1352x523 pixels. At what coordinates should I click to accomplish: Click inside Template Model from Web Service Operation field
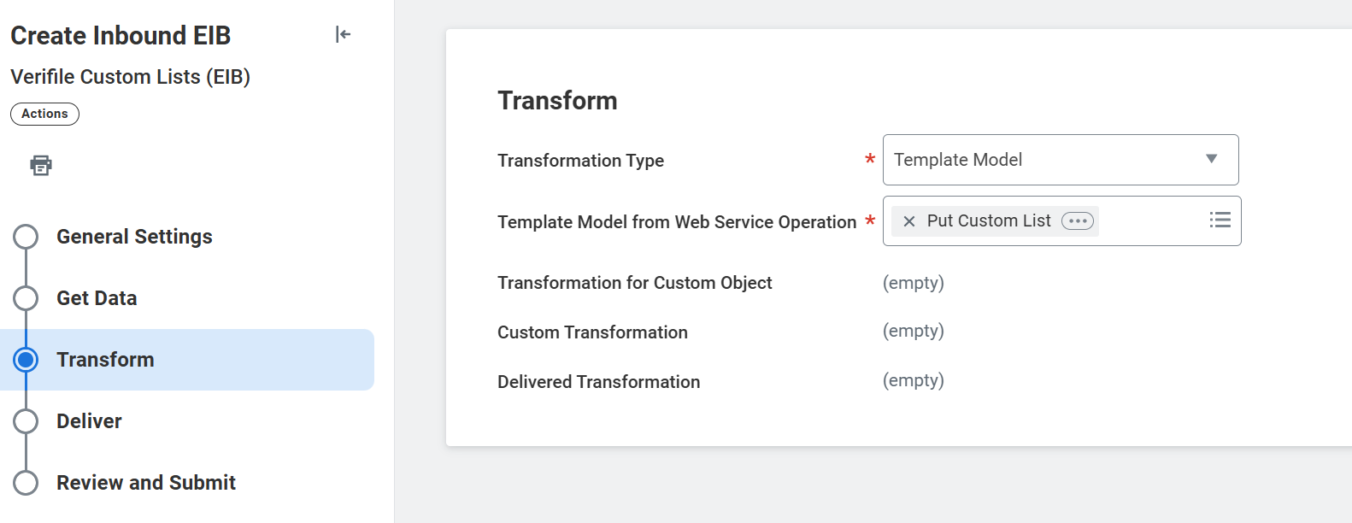pos(1149,221)
